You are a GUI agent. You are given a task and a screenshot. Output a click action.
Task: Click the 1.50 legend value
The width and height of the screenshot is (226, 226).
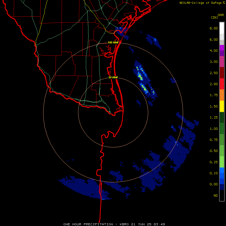[214, 106]
